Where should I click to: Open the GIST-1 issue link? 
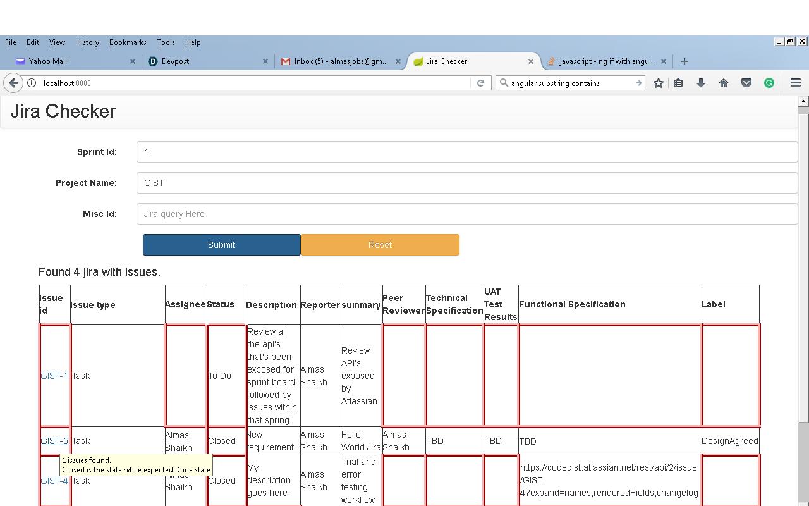[x=54, y=376]
